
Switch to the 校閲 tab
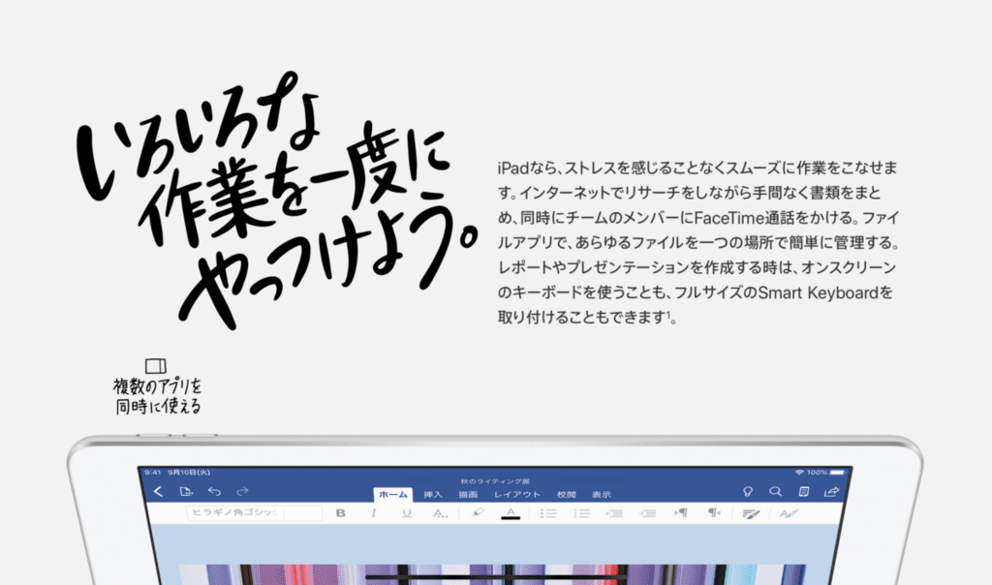[566, 495]
